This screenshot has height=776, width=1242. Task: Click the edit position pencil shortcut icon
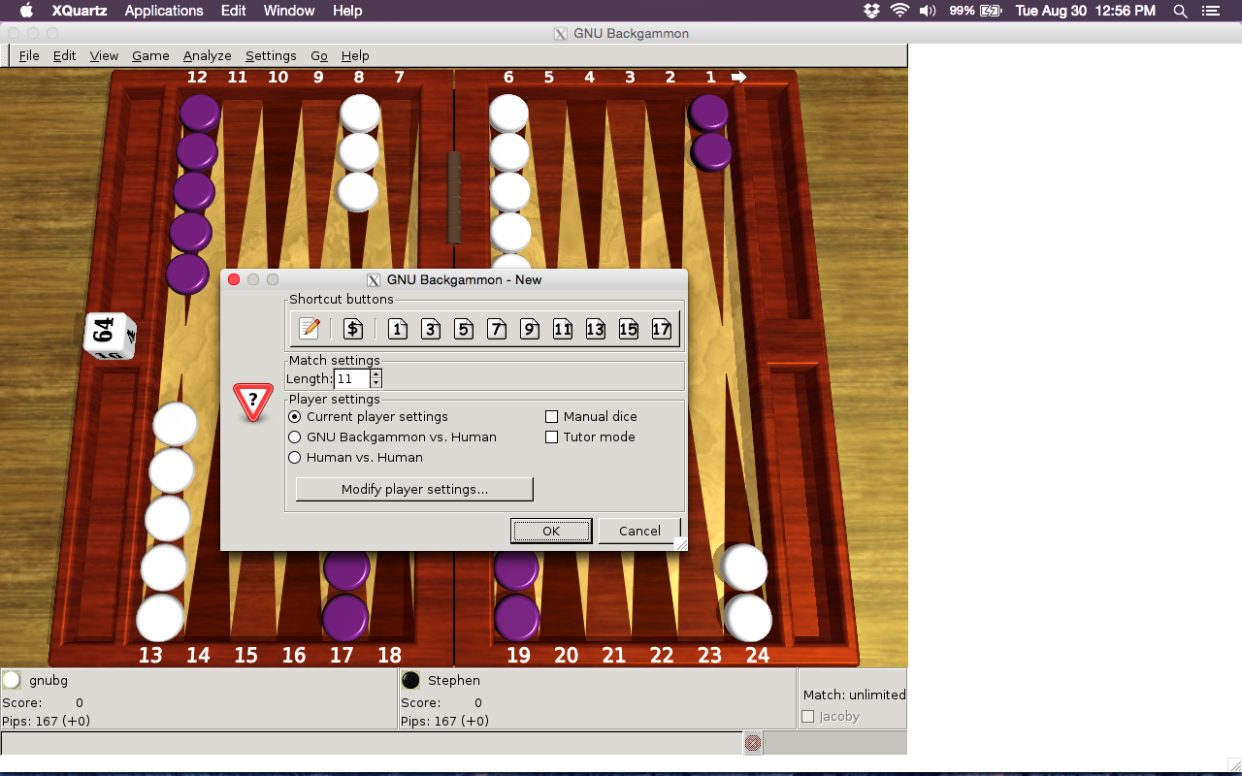pos(310,329)
